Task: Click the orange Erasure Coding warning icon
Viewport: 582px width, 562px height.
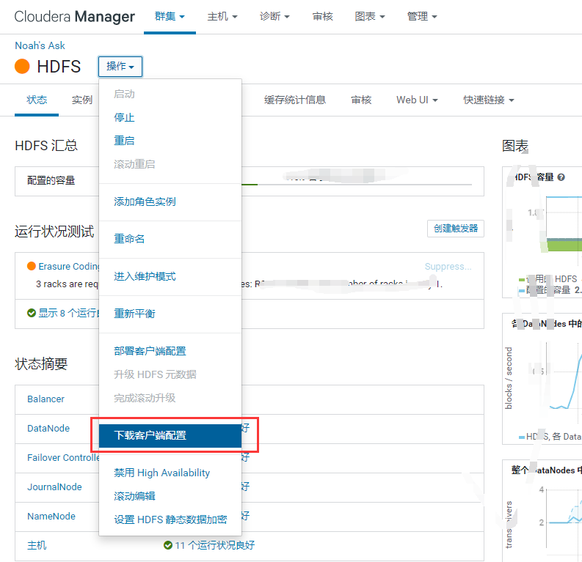Action: click(x=32, y=266)
